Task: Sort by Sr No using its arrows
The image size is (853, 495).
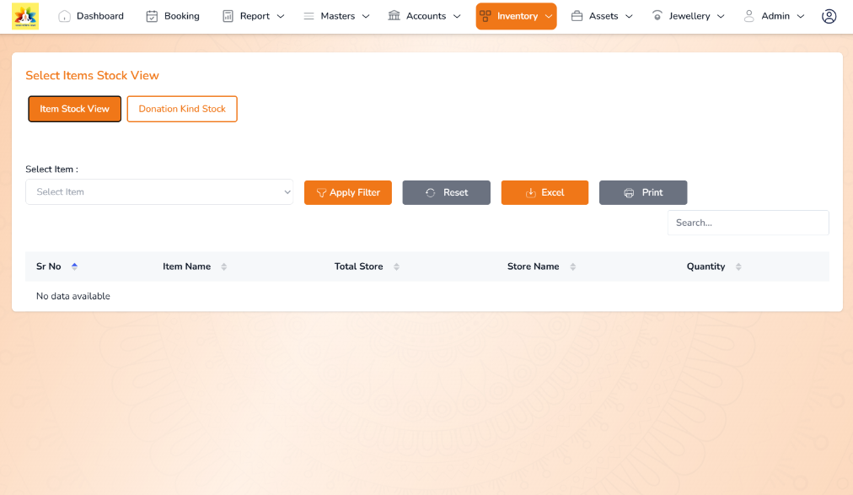Action: click(x=74, y=266)
